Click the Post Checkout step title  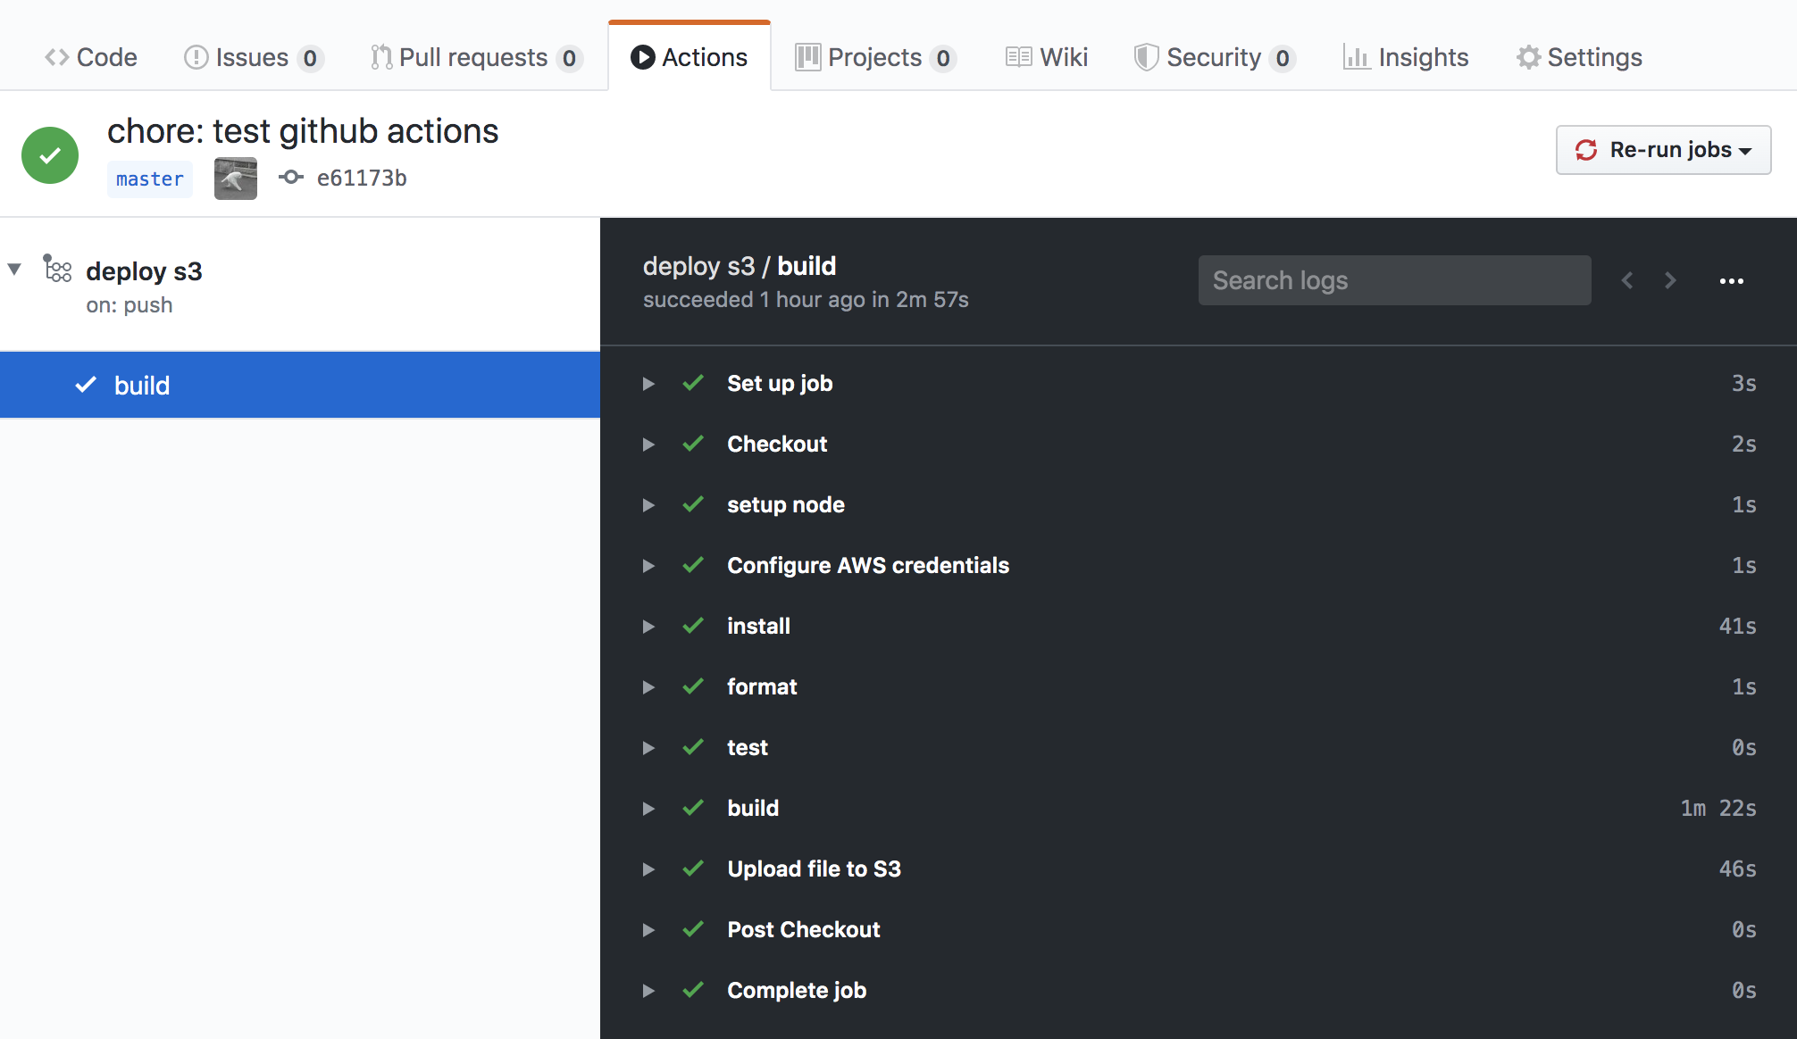point(804,930)
